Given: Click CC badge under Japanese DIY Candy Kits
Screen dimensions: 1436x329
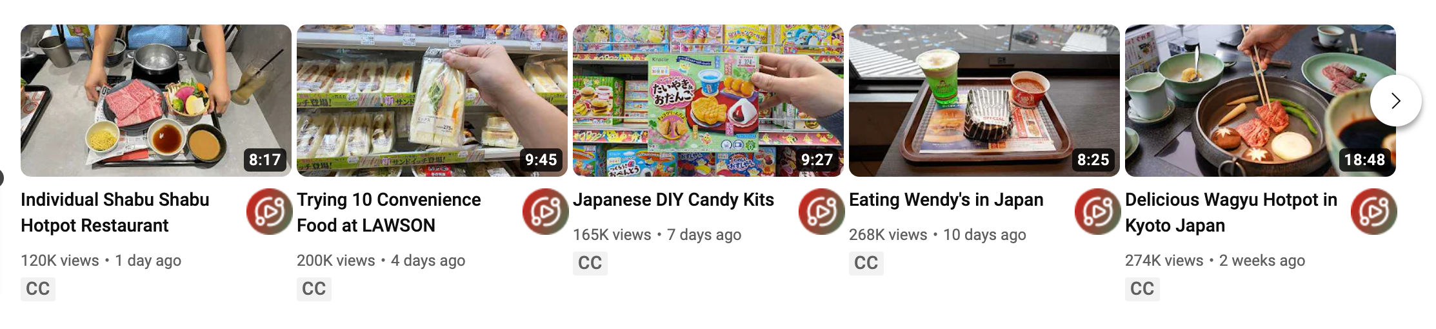Looking at the screenshot, I should click(590, 263).
